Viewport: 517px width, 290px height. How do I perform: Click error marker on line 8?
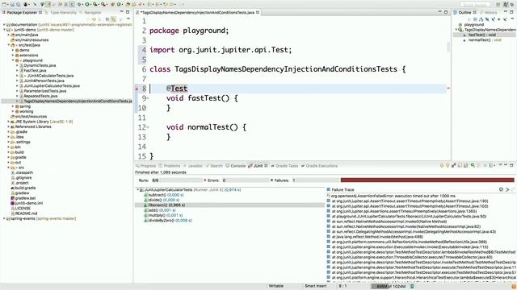[137, 89]
